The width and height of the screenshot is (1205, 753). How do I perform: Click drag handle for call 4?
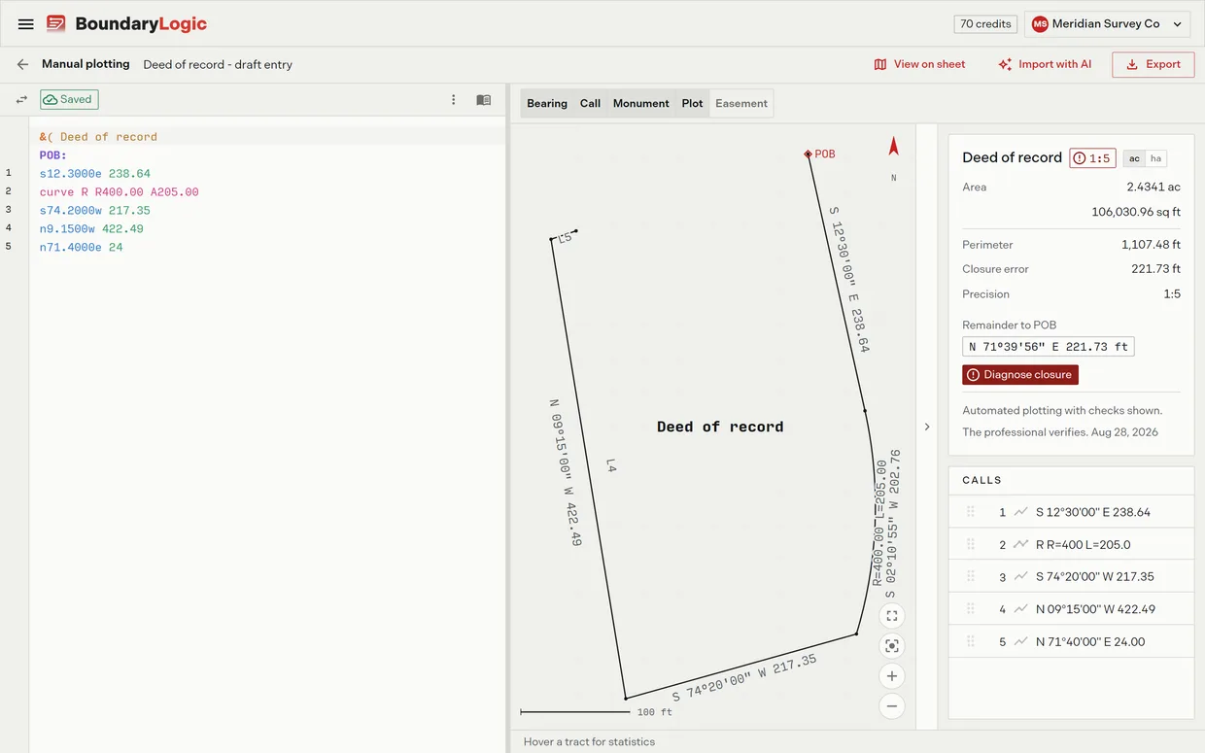pyautogui.click(x=970, y=609)
